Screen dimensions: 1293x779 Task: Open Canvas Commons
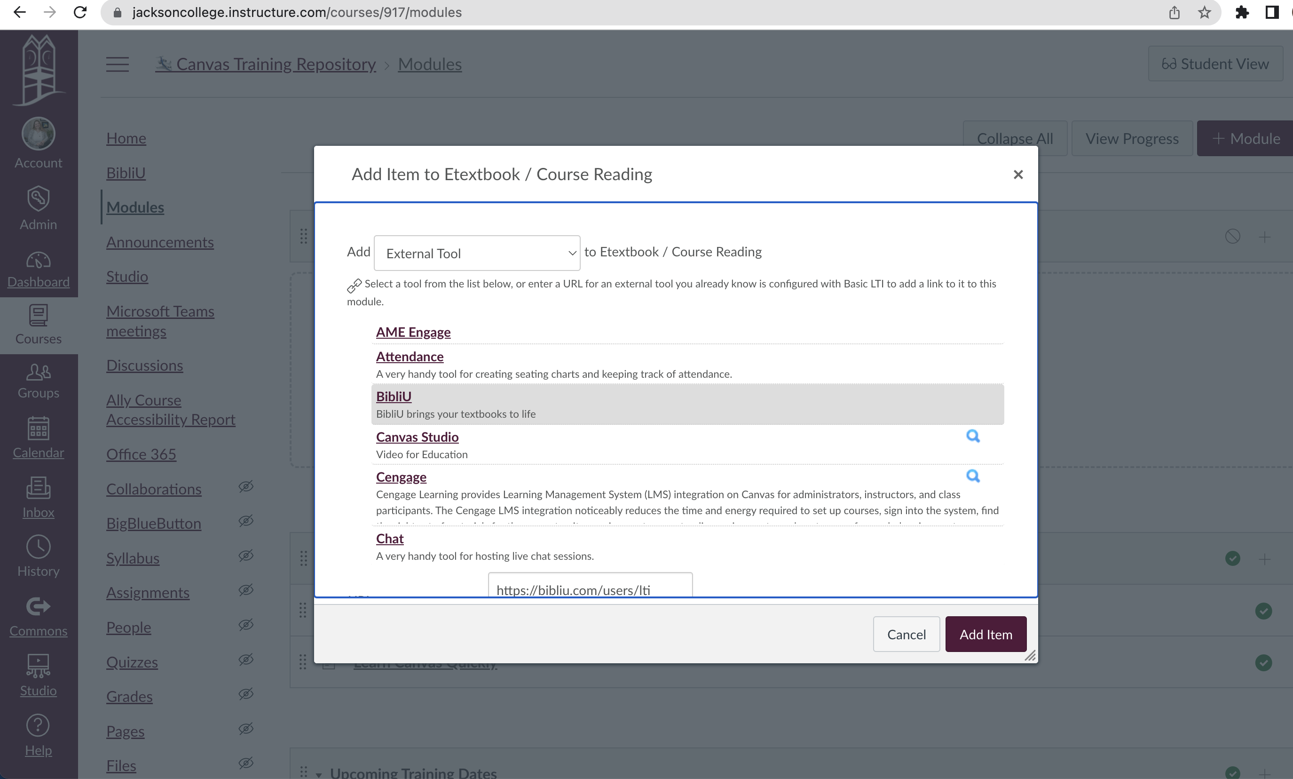(38, 617)
